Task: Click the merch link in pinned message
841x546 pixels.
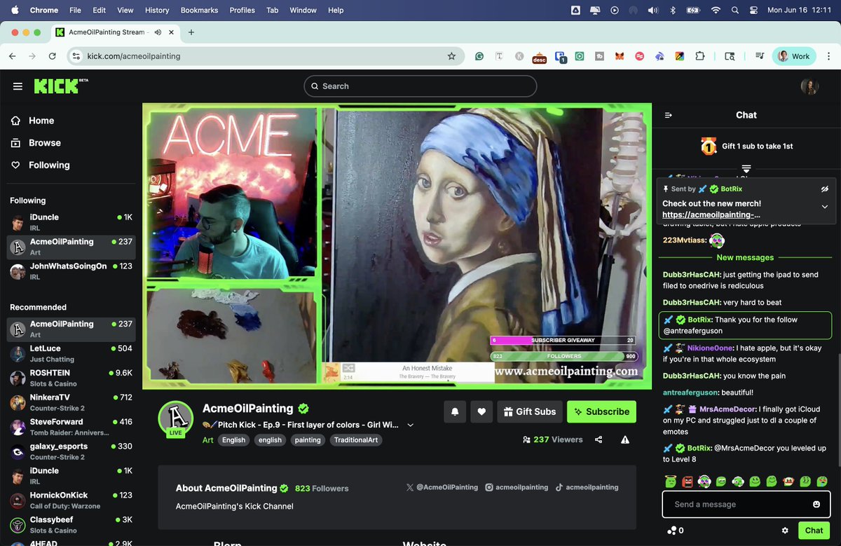Action: [711, 214]
